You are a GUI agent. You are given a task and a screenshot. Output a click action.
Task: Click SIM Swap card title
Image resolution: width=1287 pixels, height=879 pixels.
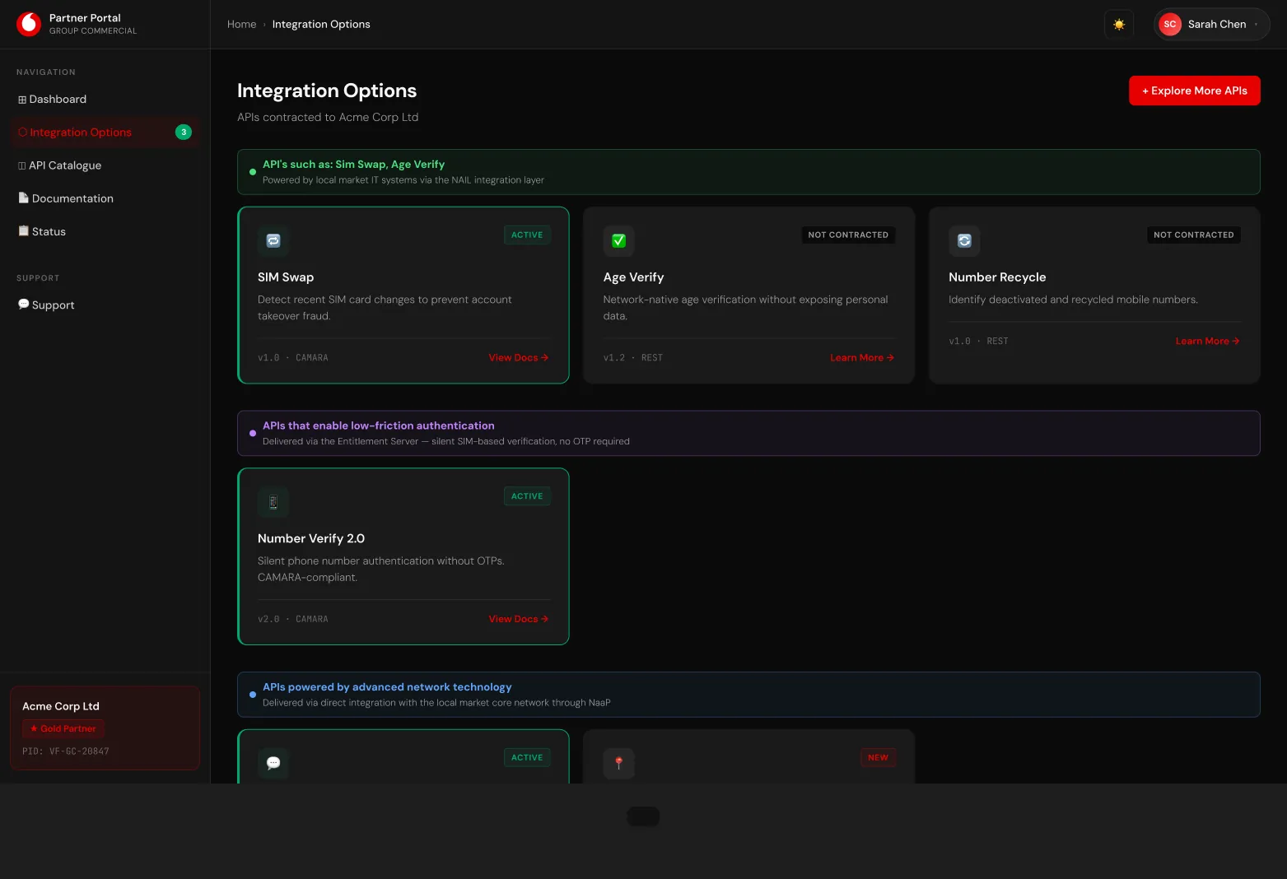tap(286, 277)
